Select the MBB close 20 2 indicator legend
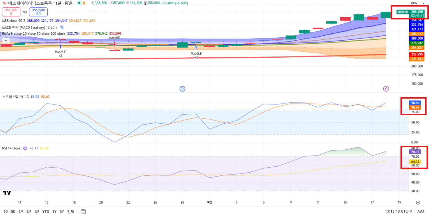 click(x=14, y=21)
